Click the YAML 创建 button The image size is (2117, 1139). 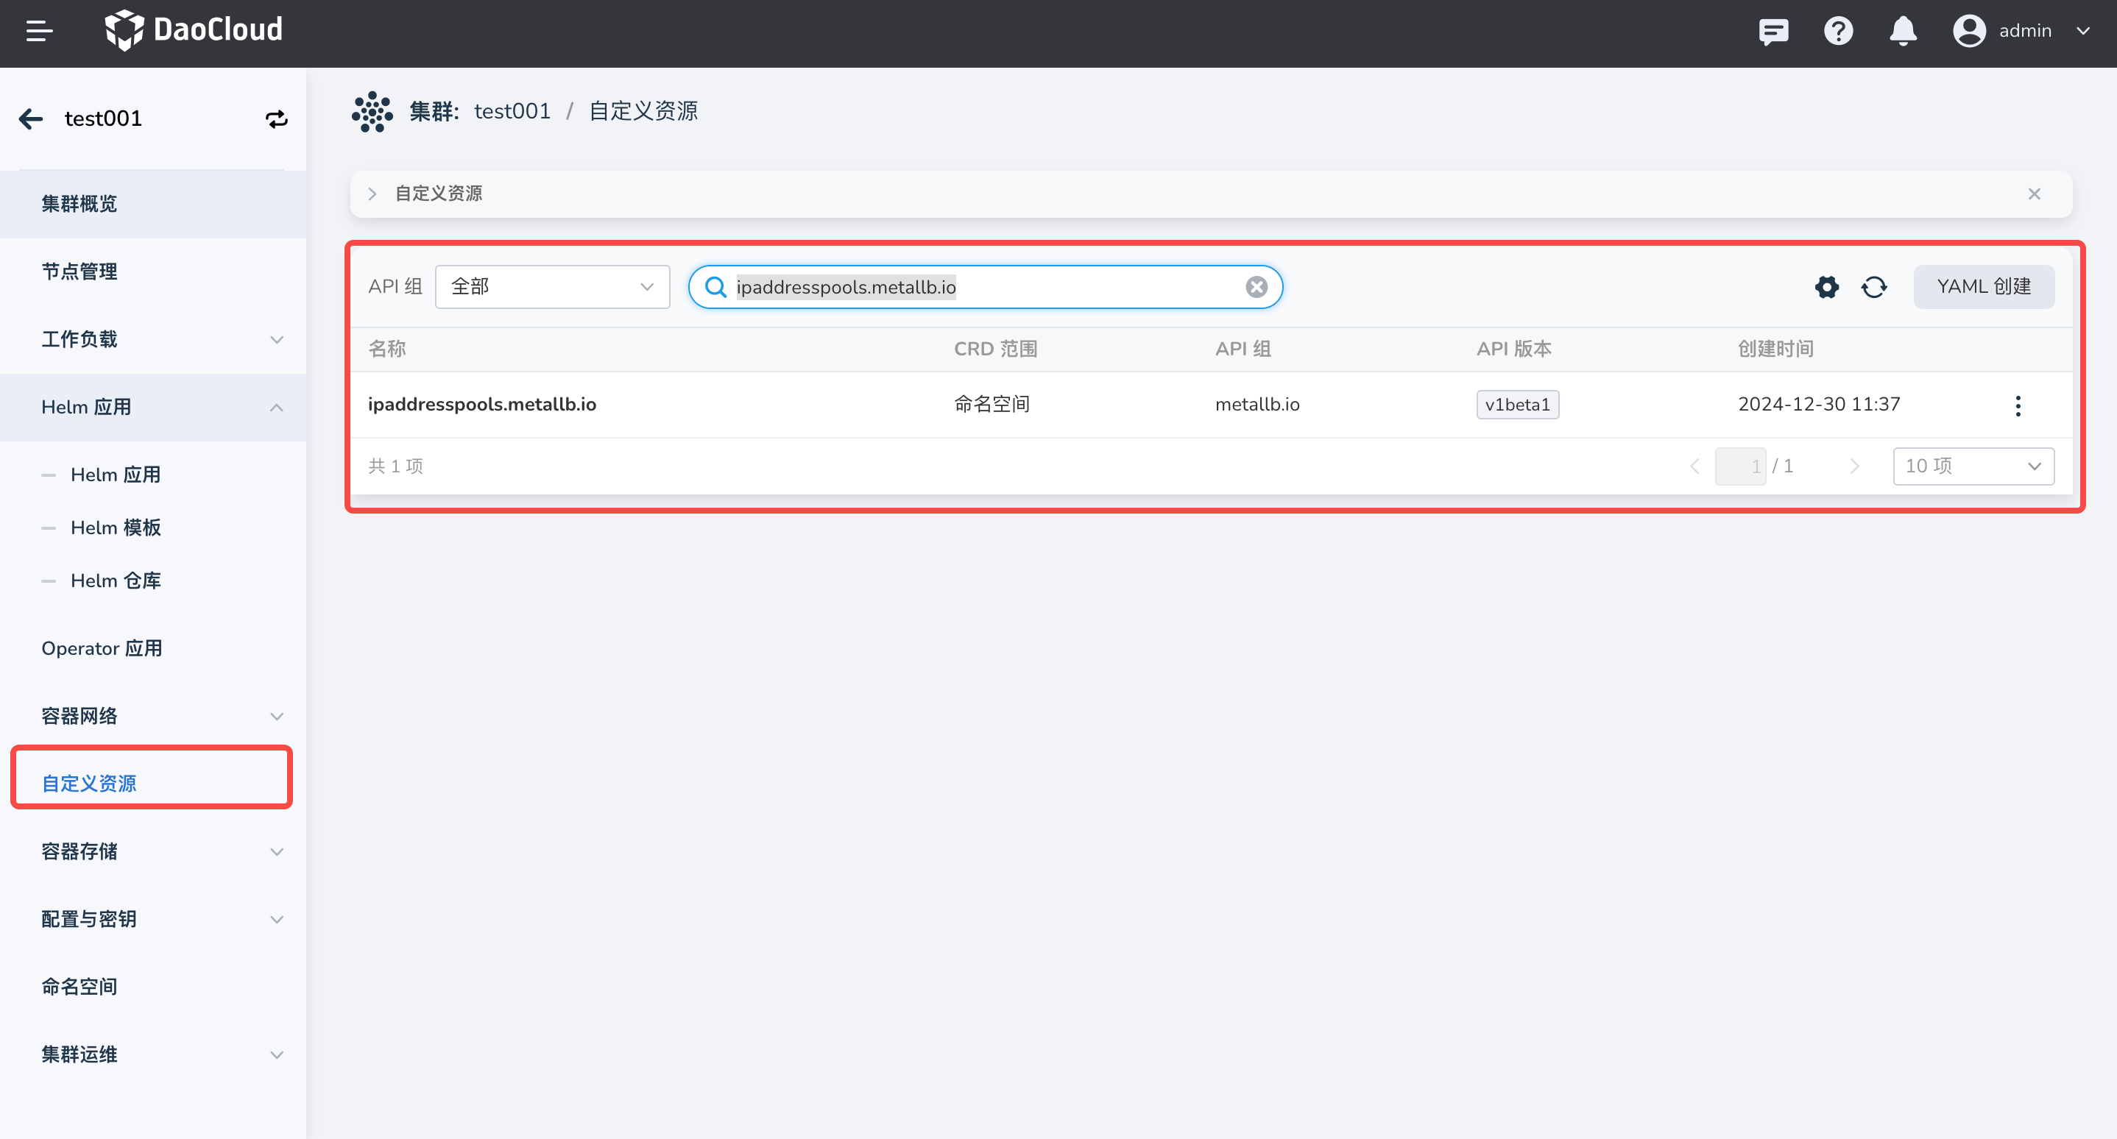tap(1983, 287)
